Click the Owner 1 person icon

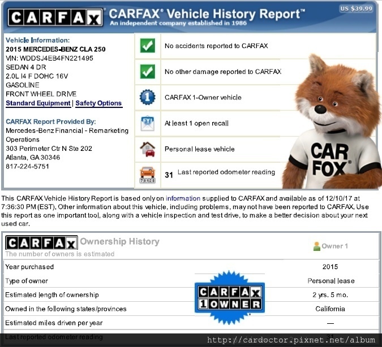[317, 246]
